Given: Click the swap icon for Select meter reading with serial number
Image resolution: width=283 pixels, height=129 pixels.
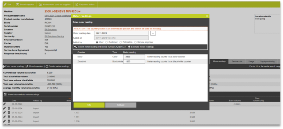Looking at the screenshot, I should click(x=76, y=47).
